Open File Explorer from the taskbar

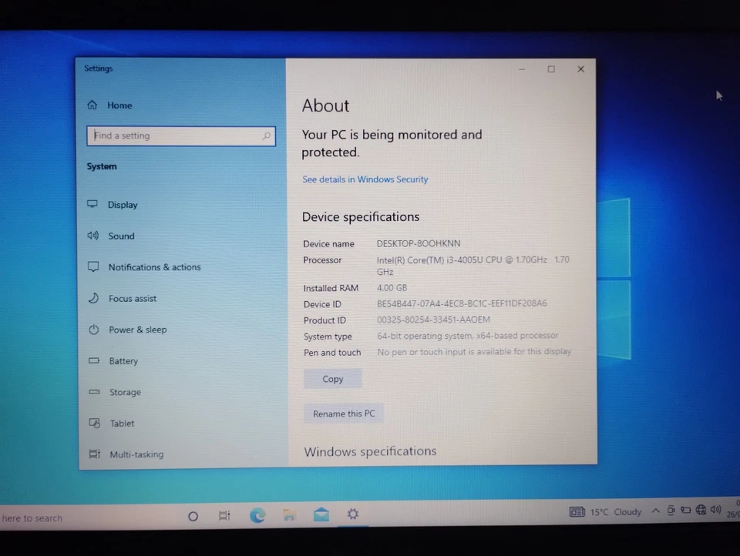point(289,515)
